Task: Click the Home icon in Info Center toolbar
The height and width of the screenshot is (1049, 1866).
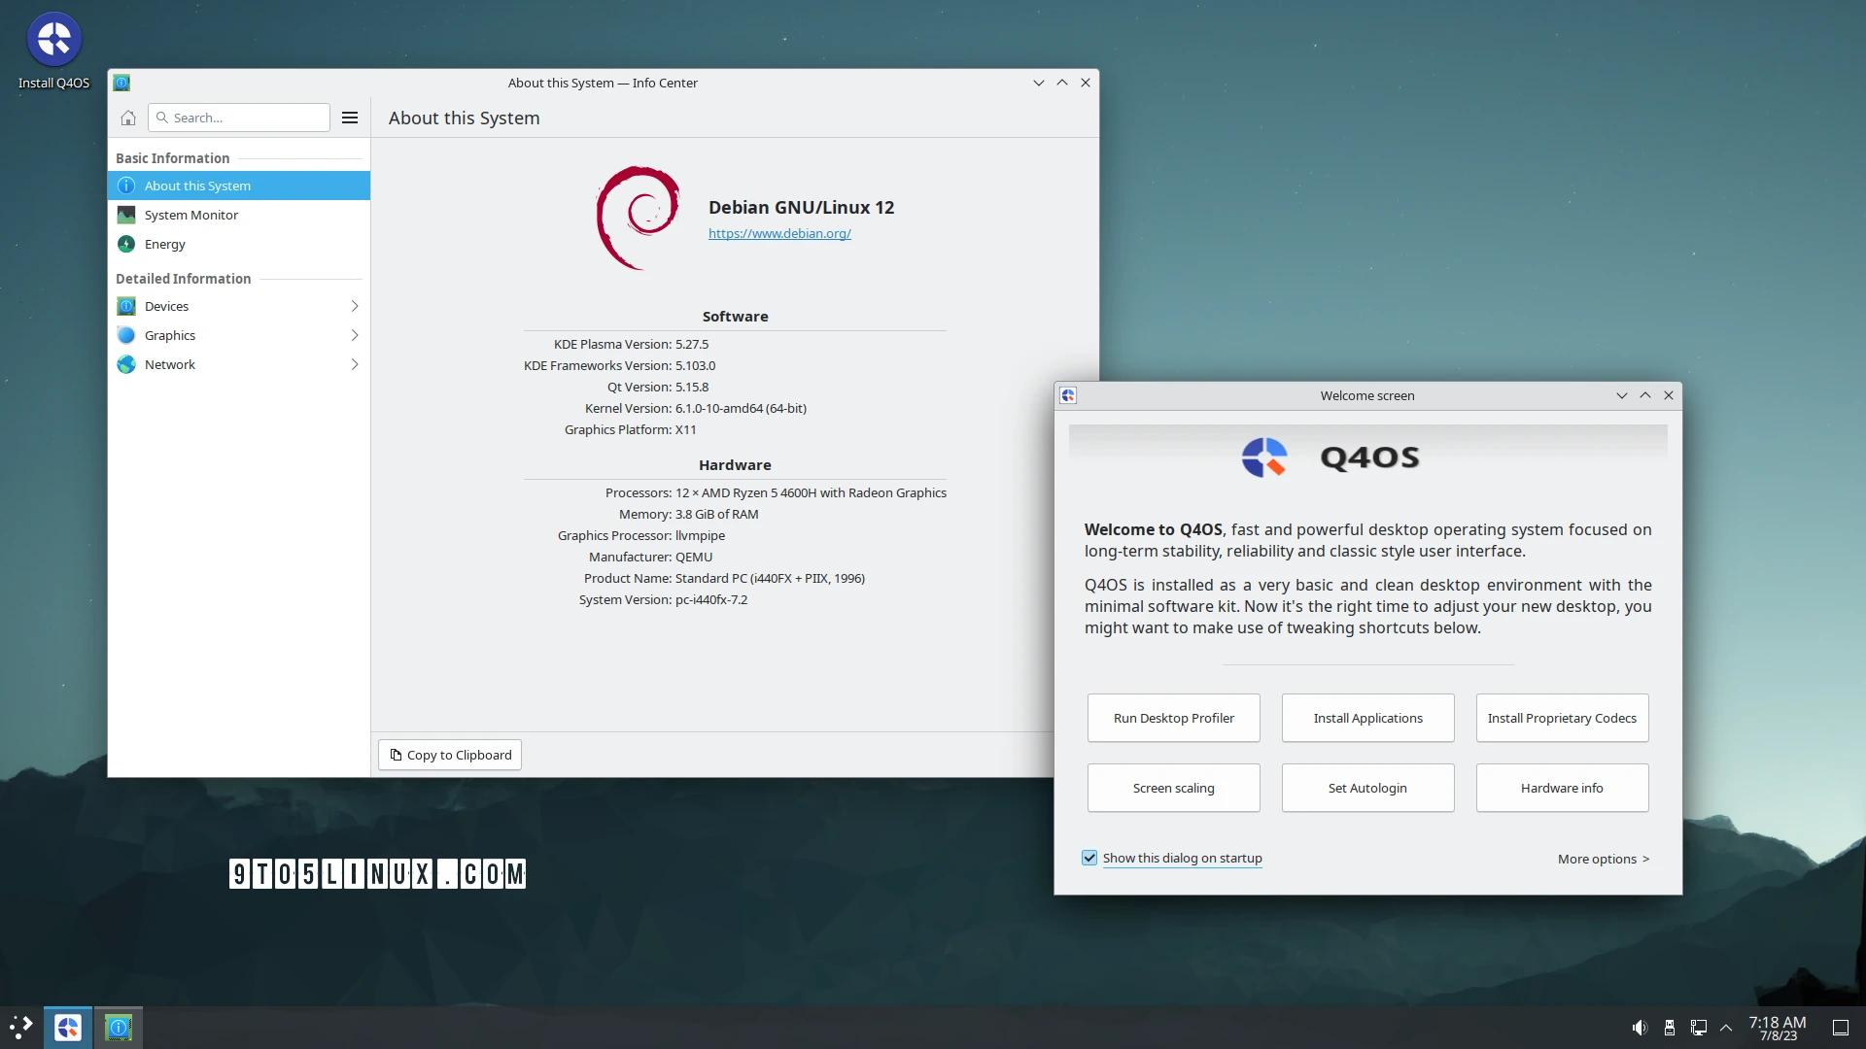Action: coord(126,118)
